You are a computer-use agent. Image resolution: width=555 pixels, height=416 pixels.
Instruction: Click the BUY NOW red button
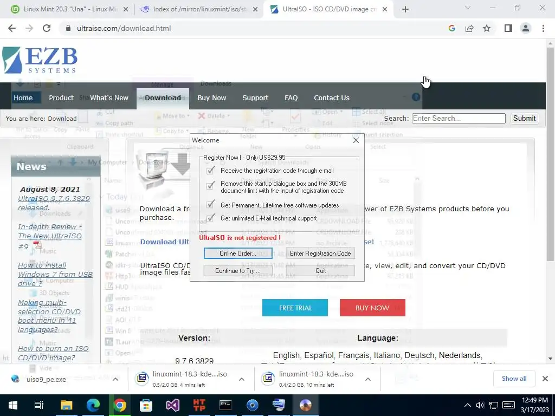click(372, 308)
